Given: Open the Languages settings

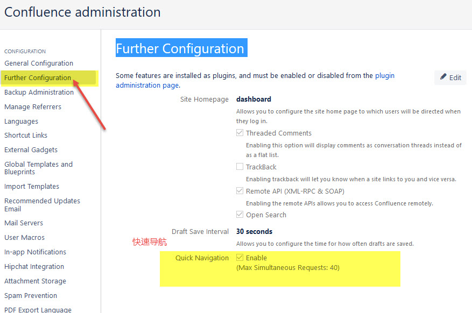Looking at the screenshot, I should [x=21, y=122].
